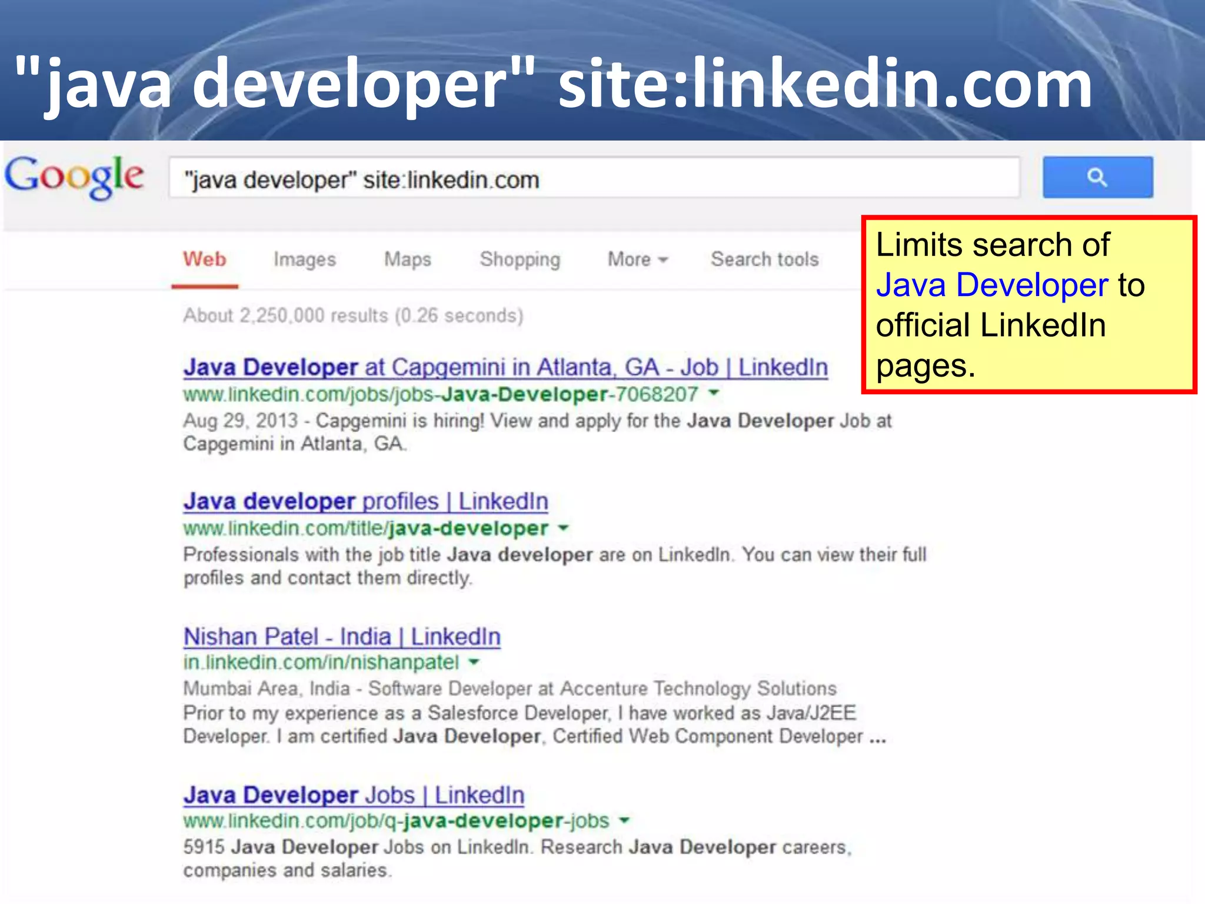Switch to the Maps tab
The image size is (1205, 904).
408,260
